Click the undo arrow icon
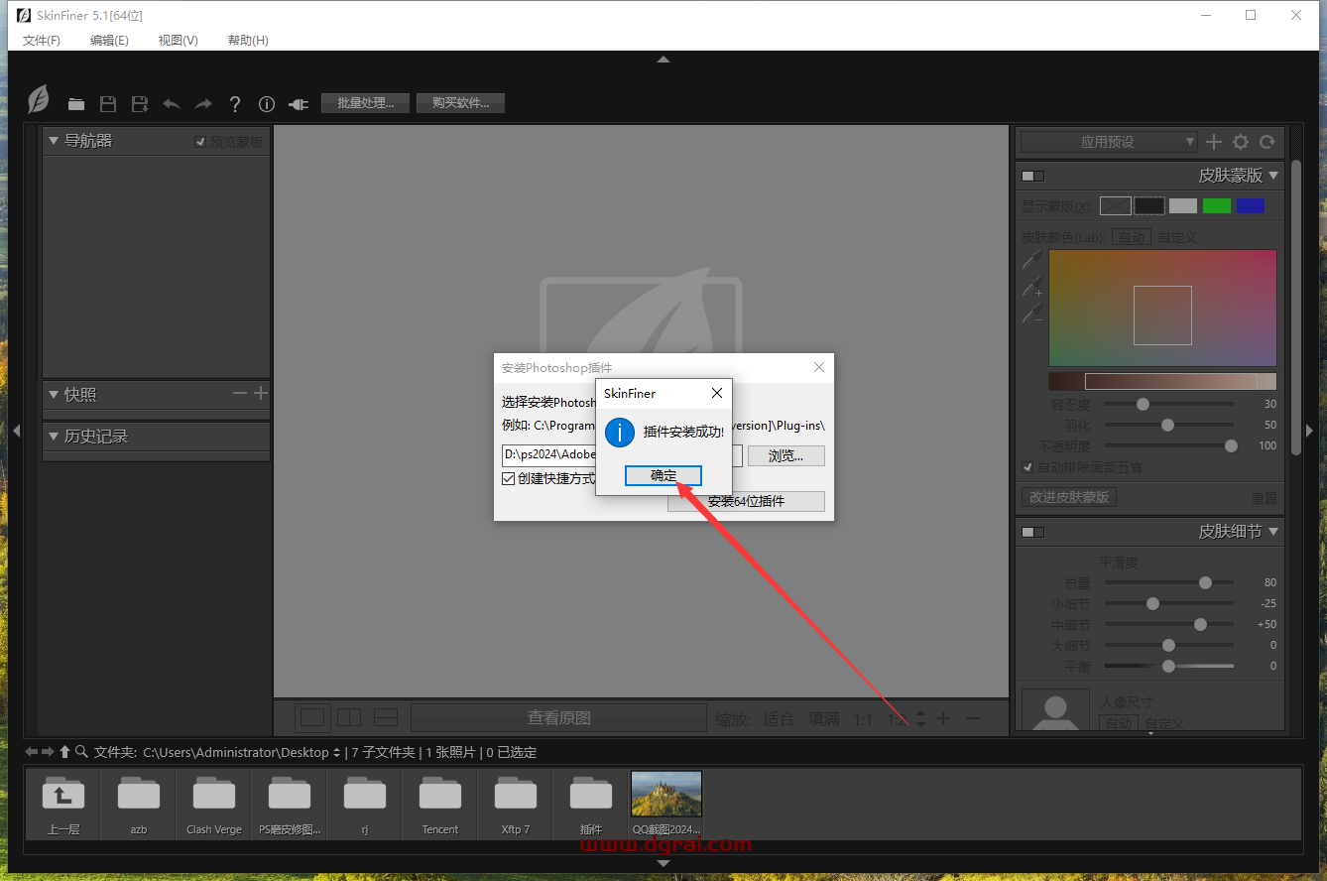 tap(172, 104)
